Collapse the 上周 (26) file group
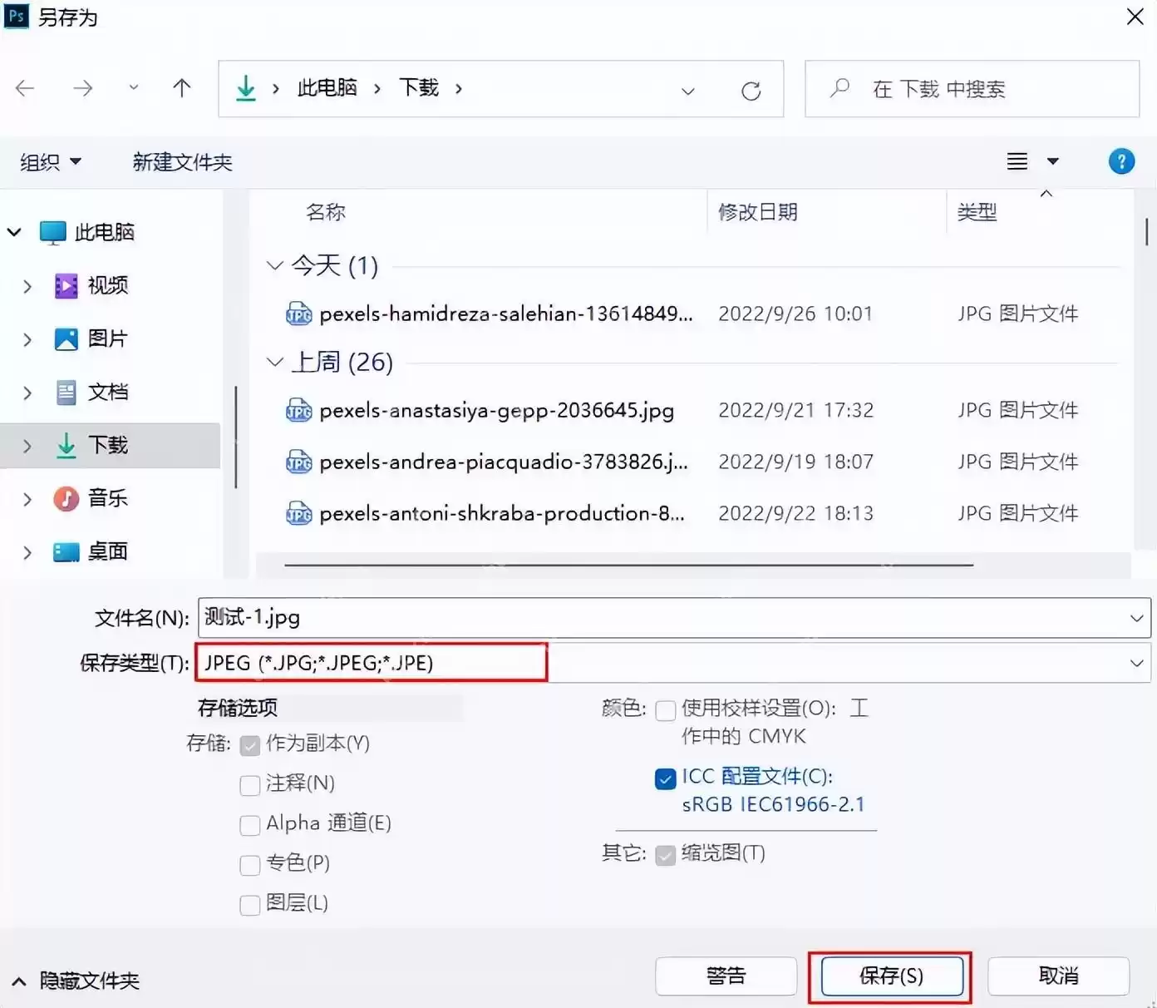This screenshot has width=1157, height=1008. coord(274,361)
